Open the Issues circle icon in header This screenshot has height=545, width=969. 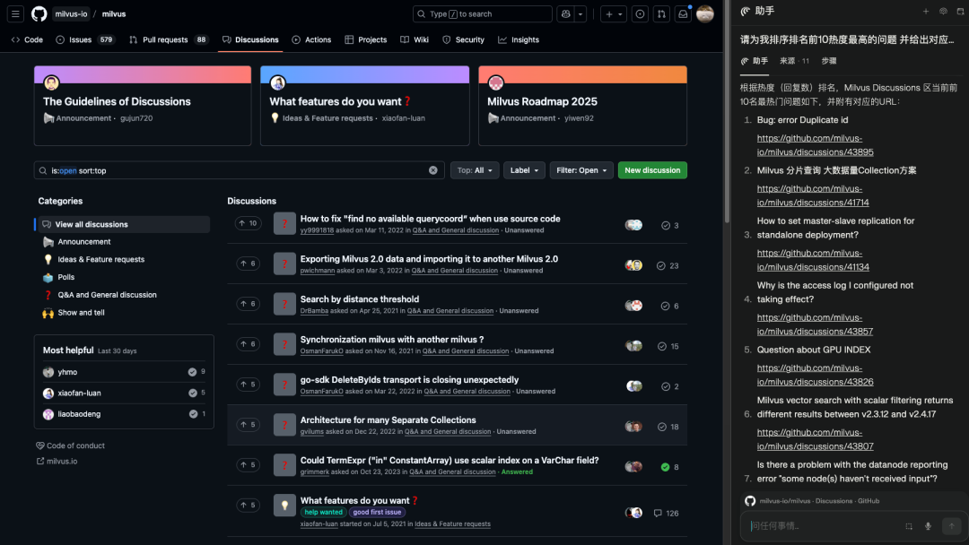(641, 13)
